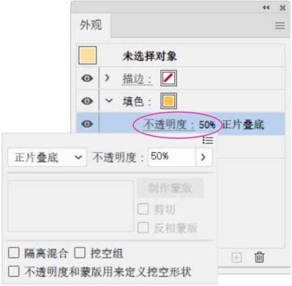Close the Appearance panel with X icon

tap(283, 8)
